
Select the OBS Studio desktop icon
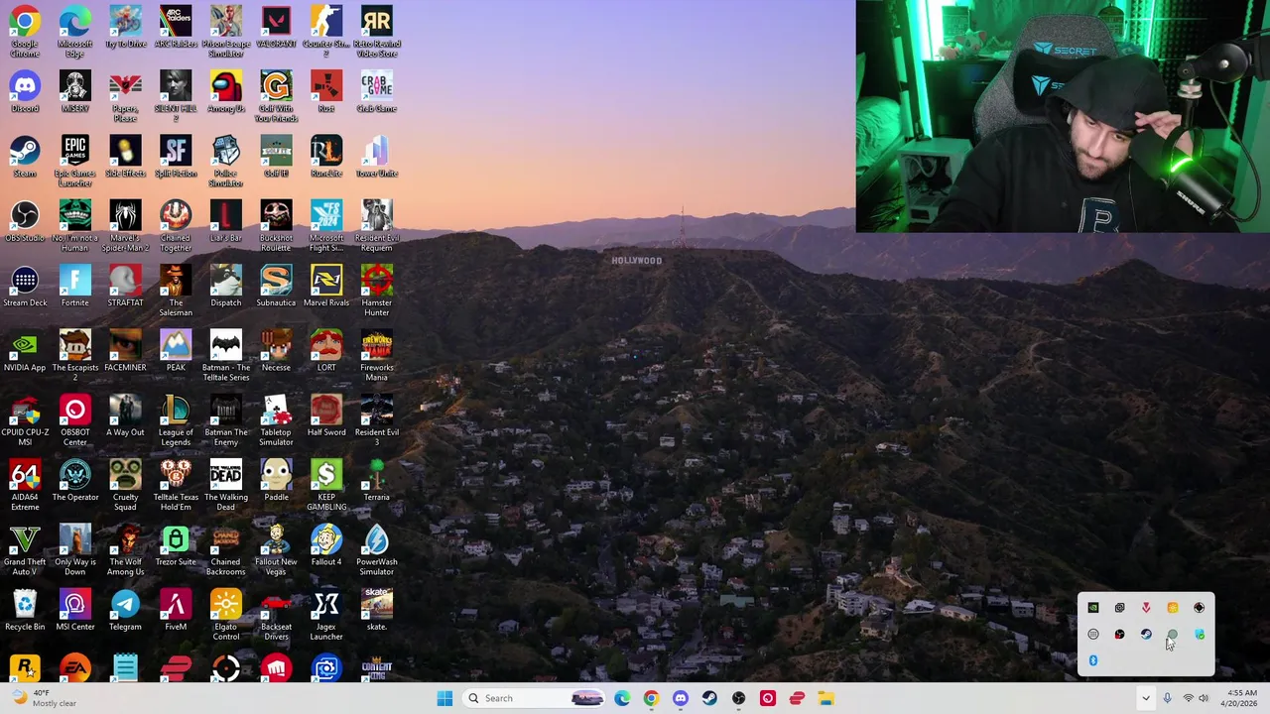[x=25, y=220]
